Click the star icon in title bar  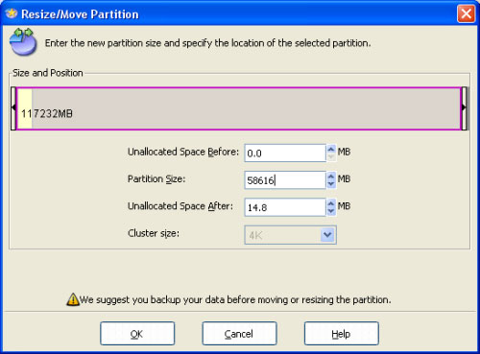[x=12, y=13]
